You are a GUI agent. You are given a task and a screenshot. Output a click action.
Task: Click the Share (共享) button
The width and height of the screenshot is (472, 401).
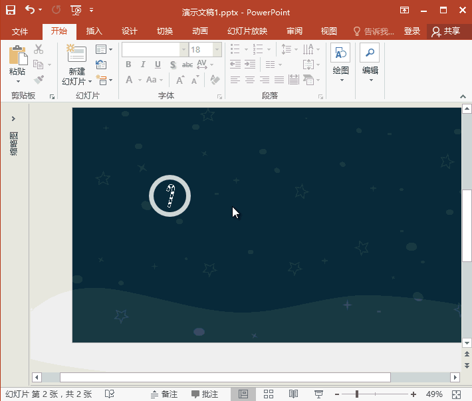[446, 31]
